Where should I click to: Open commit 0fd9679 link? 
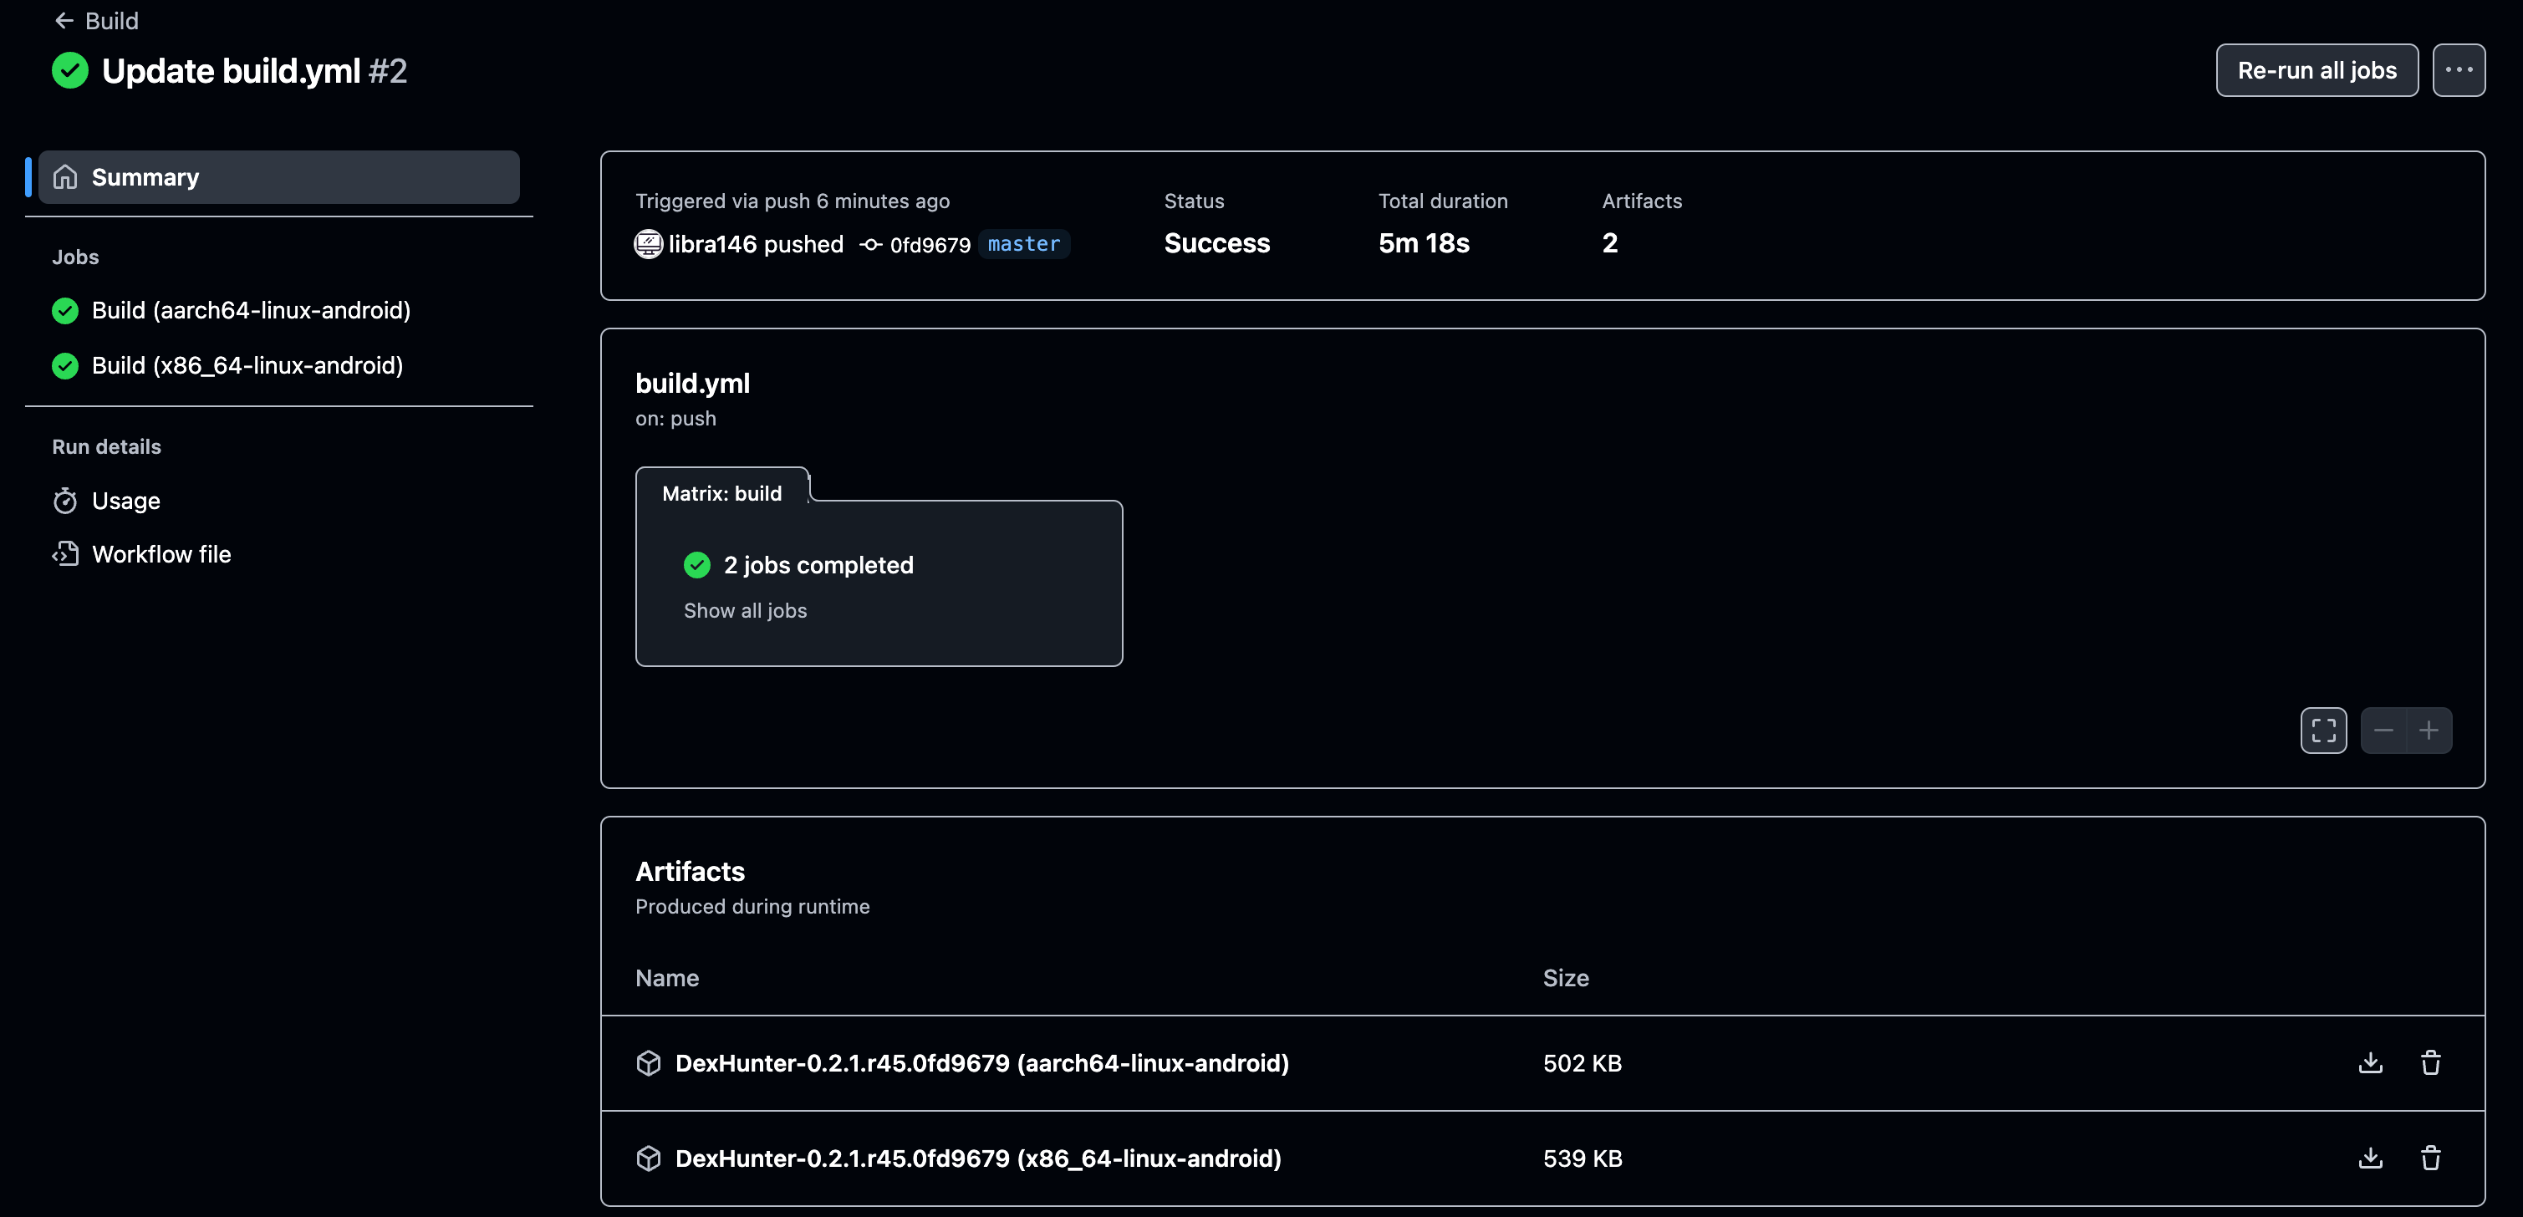point(929,245)
